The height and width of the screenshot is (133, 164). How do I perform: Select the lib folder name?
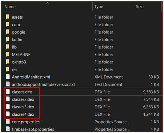coord(14,47)
